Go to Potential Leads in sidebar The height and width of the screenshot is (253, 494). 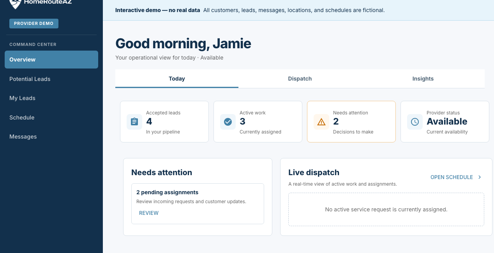coord(51,79)
